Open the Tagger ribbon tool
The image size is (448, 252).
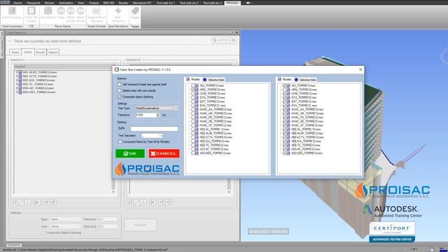point(135,13)
